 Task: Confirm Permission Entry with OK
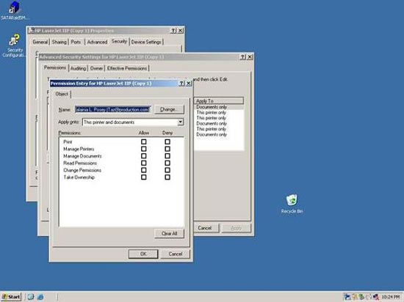click(x=143, y=254)
